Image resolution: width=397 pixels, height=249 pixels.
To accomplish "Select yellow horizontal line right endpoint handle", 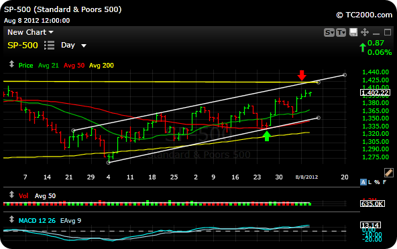I will 319,82.
